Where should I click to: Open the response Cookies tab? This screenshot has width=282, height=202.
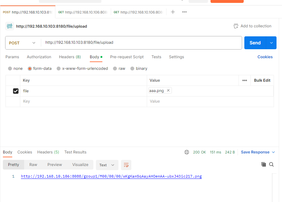(25, 152)
